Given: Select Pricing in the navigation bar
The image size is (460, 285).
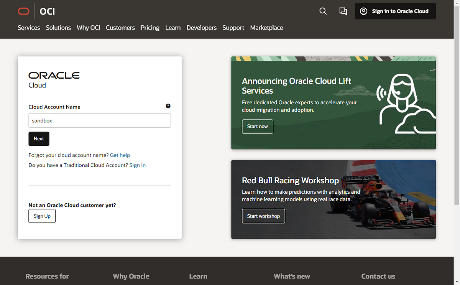Looking at the screenshot, I should 150,28.
